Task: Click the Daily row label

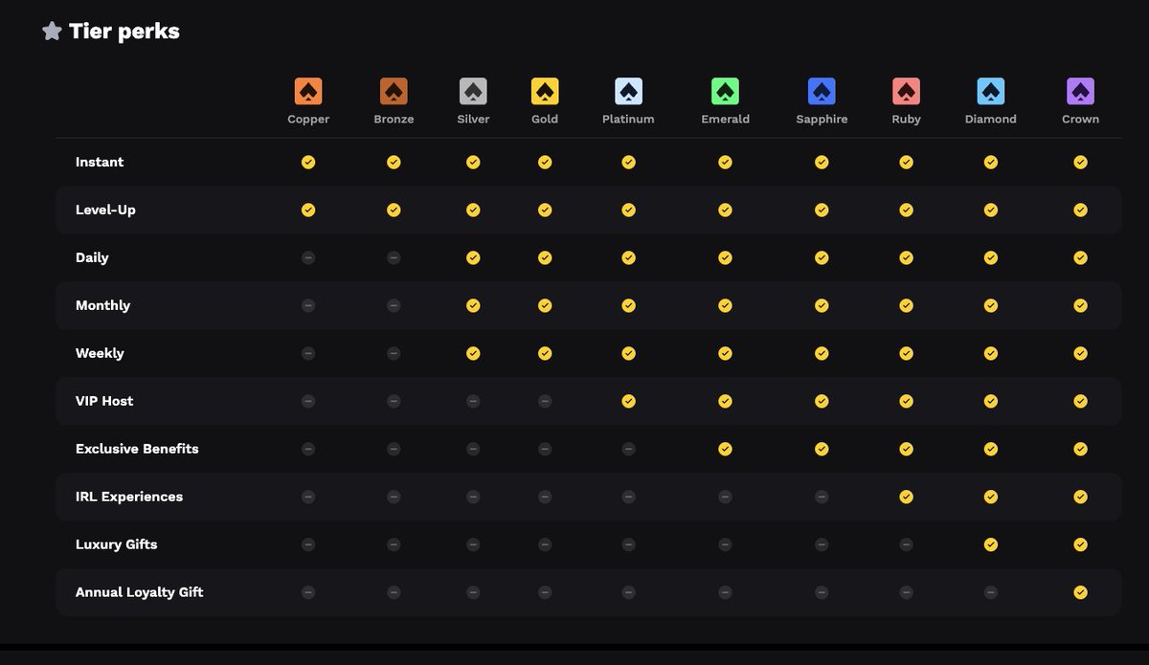Action: pos(92,258)
